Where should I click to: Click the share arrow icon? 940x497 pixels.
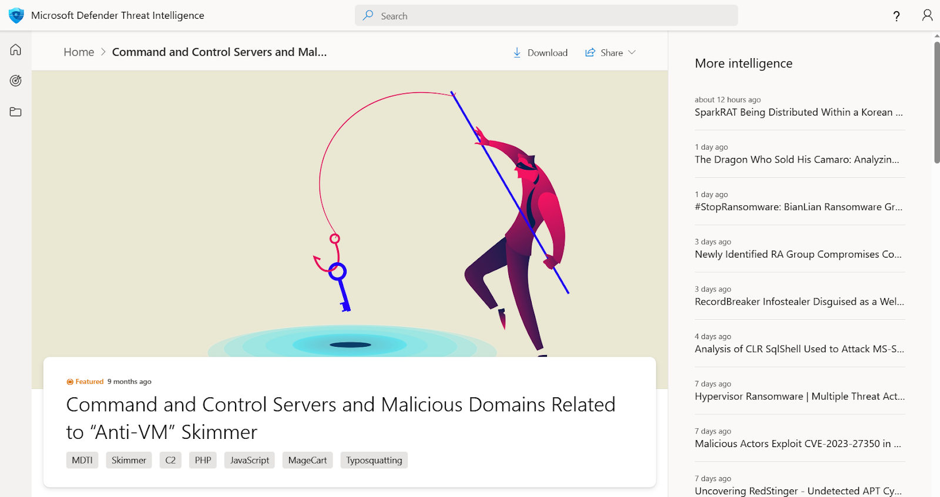[590, 52]
